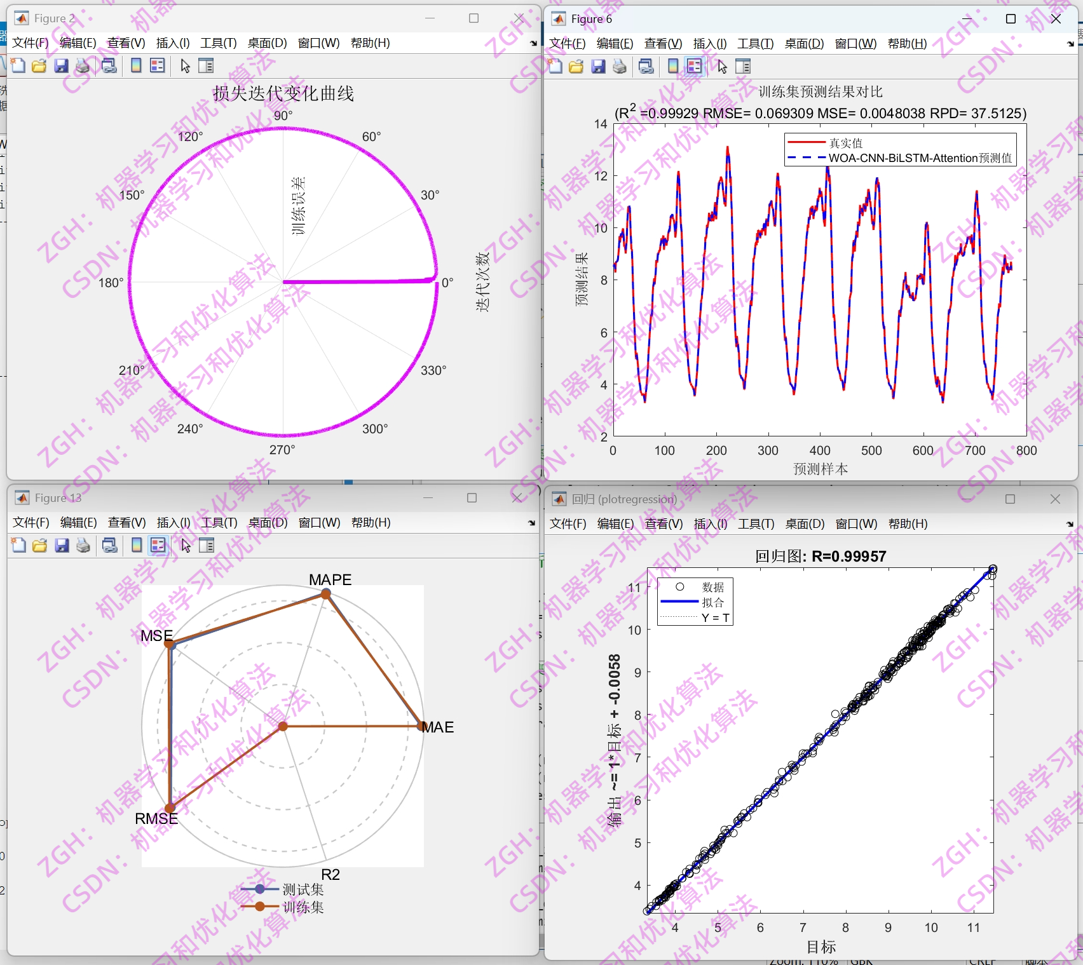
Task: Open 文件(F) menu in Figure 2
Action: (x=31, y=43)
